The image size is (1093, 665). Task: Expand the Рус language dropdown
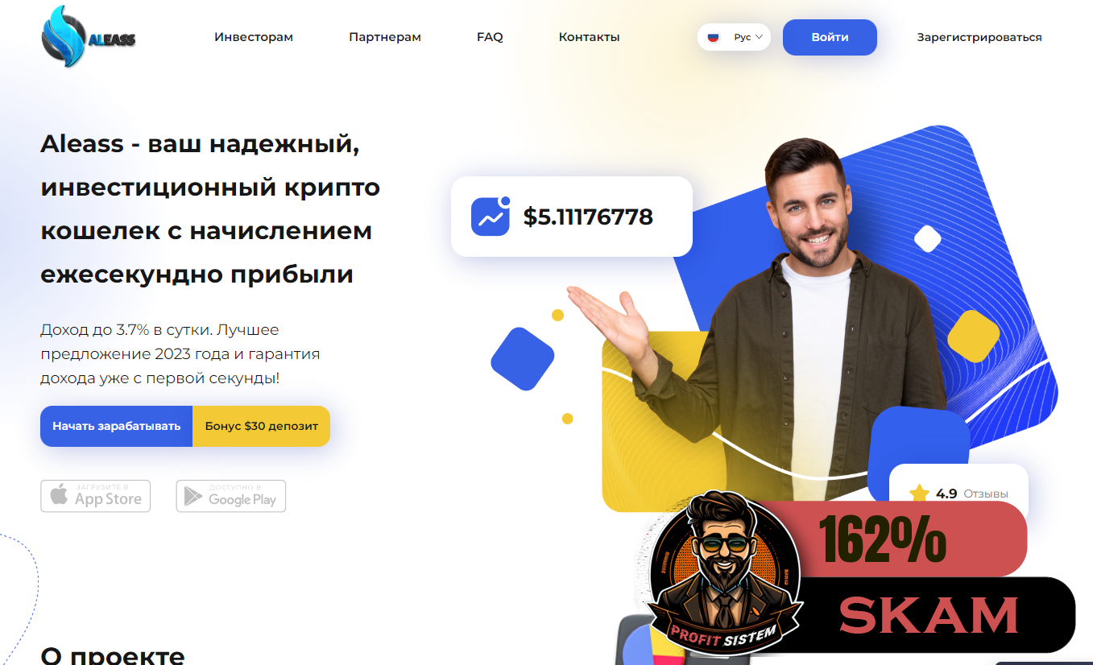coord(734,37)
